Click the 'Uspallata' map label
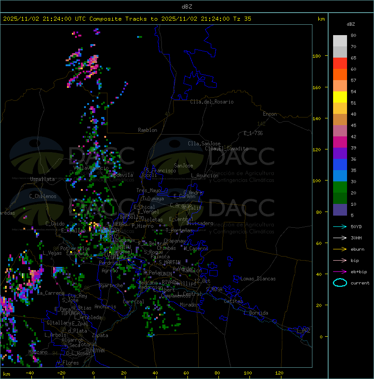374x379 pixels. tap(42, 179)
